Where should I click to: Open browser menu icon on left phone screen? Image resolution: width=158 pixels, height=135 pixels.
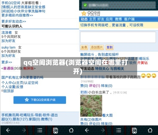pos(40,130)
